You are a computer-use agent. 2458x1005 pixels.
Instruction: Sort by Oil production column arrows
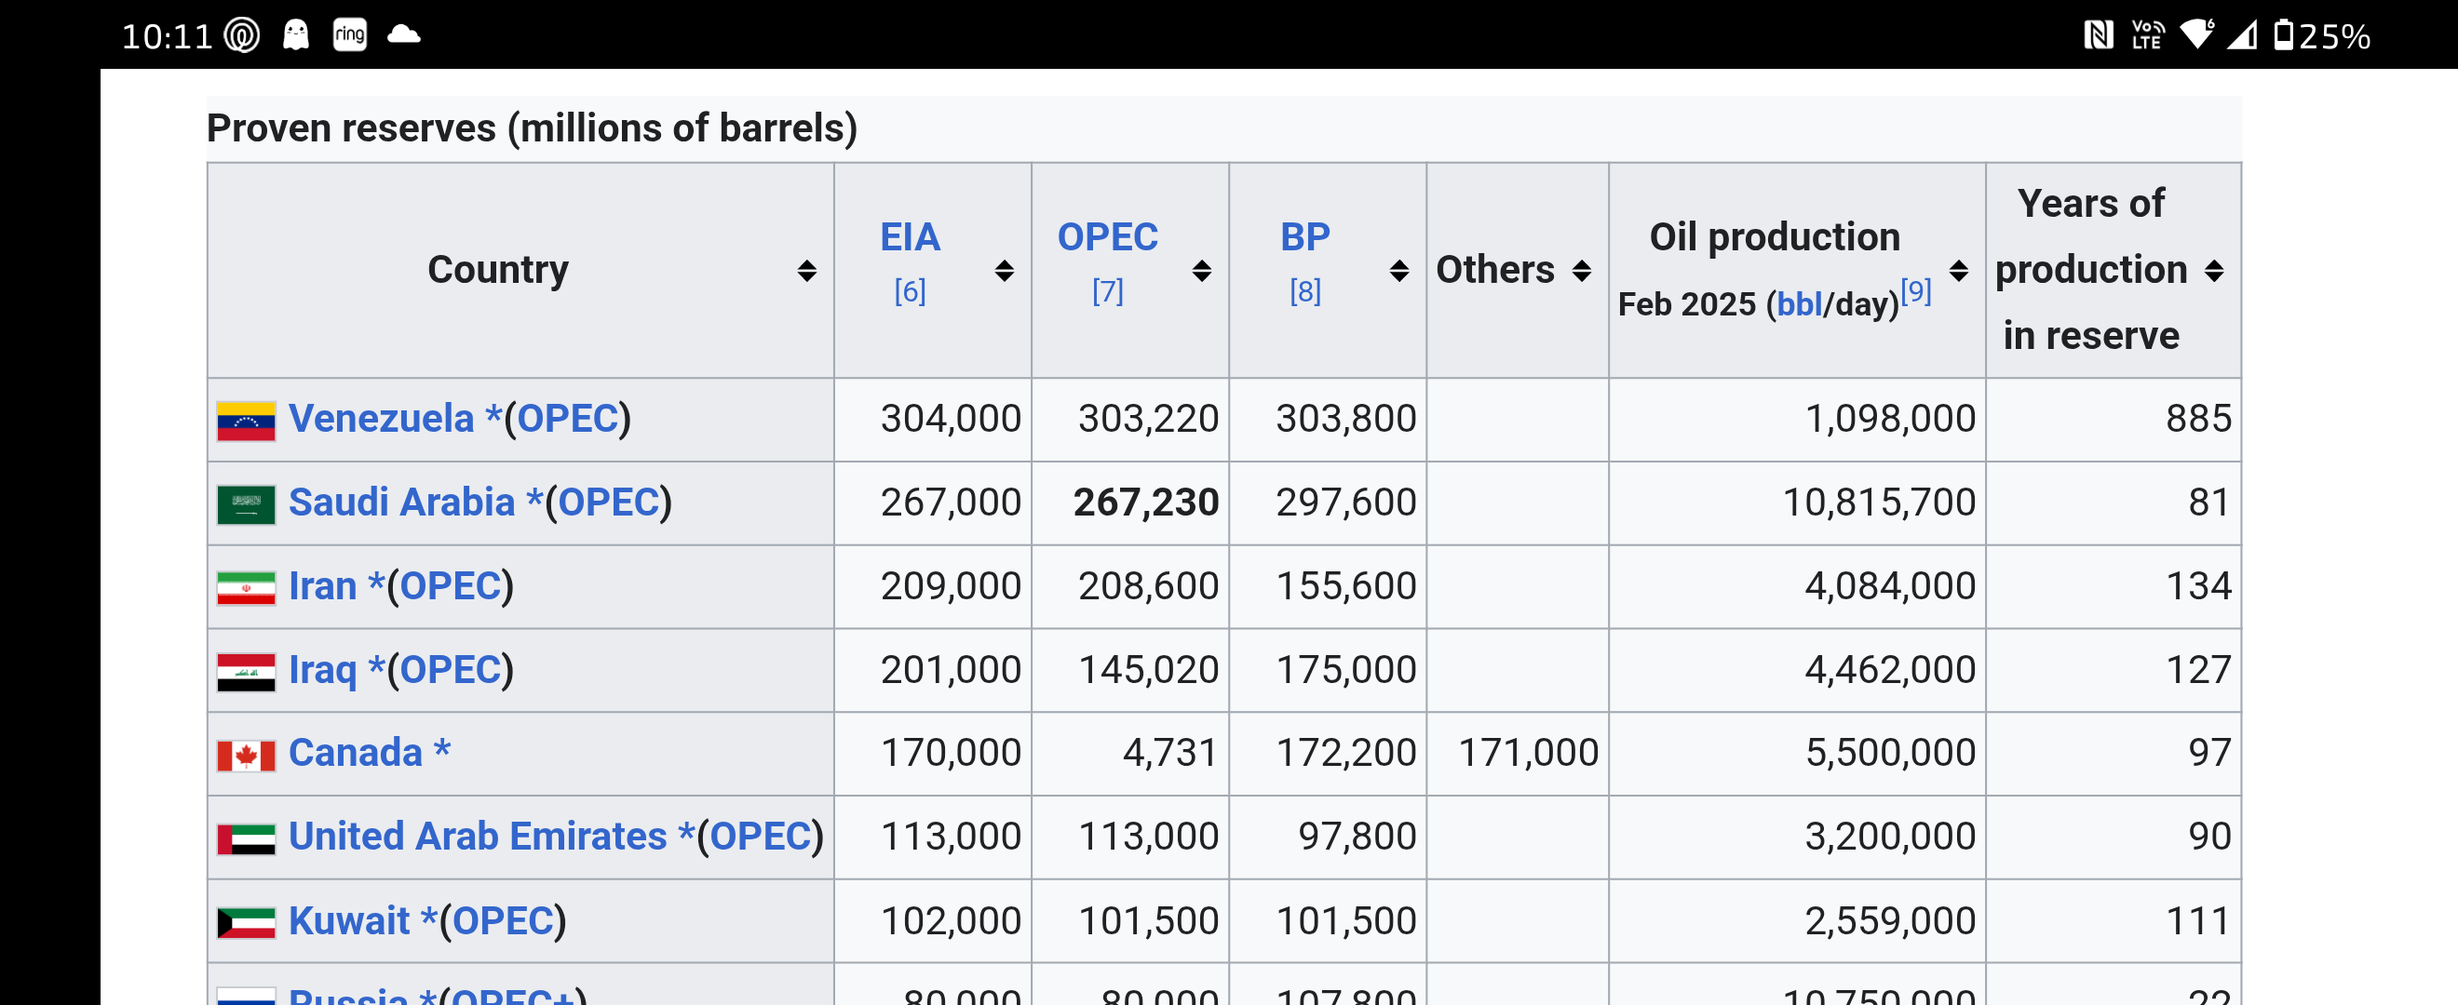click(1958, 271)
